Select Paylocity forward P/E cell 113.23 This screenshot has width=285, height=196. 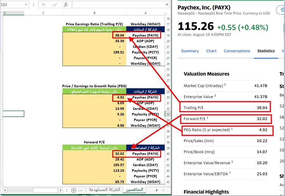94,171
